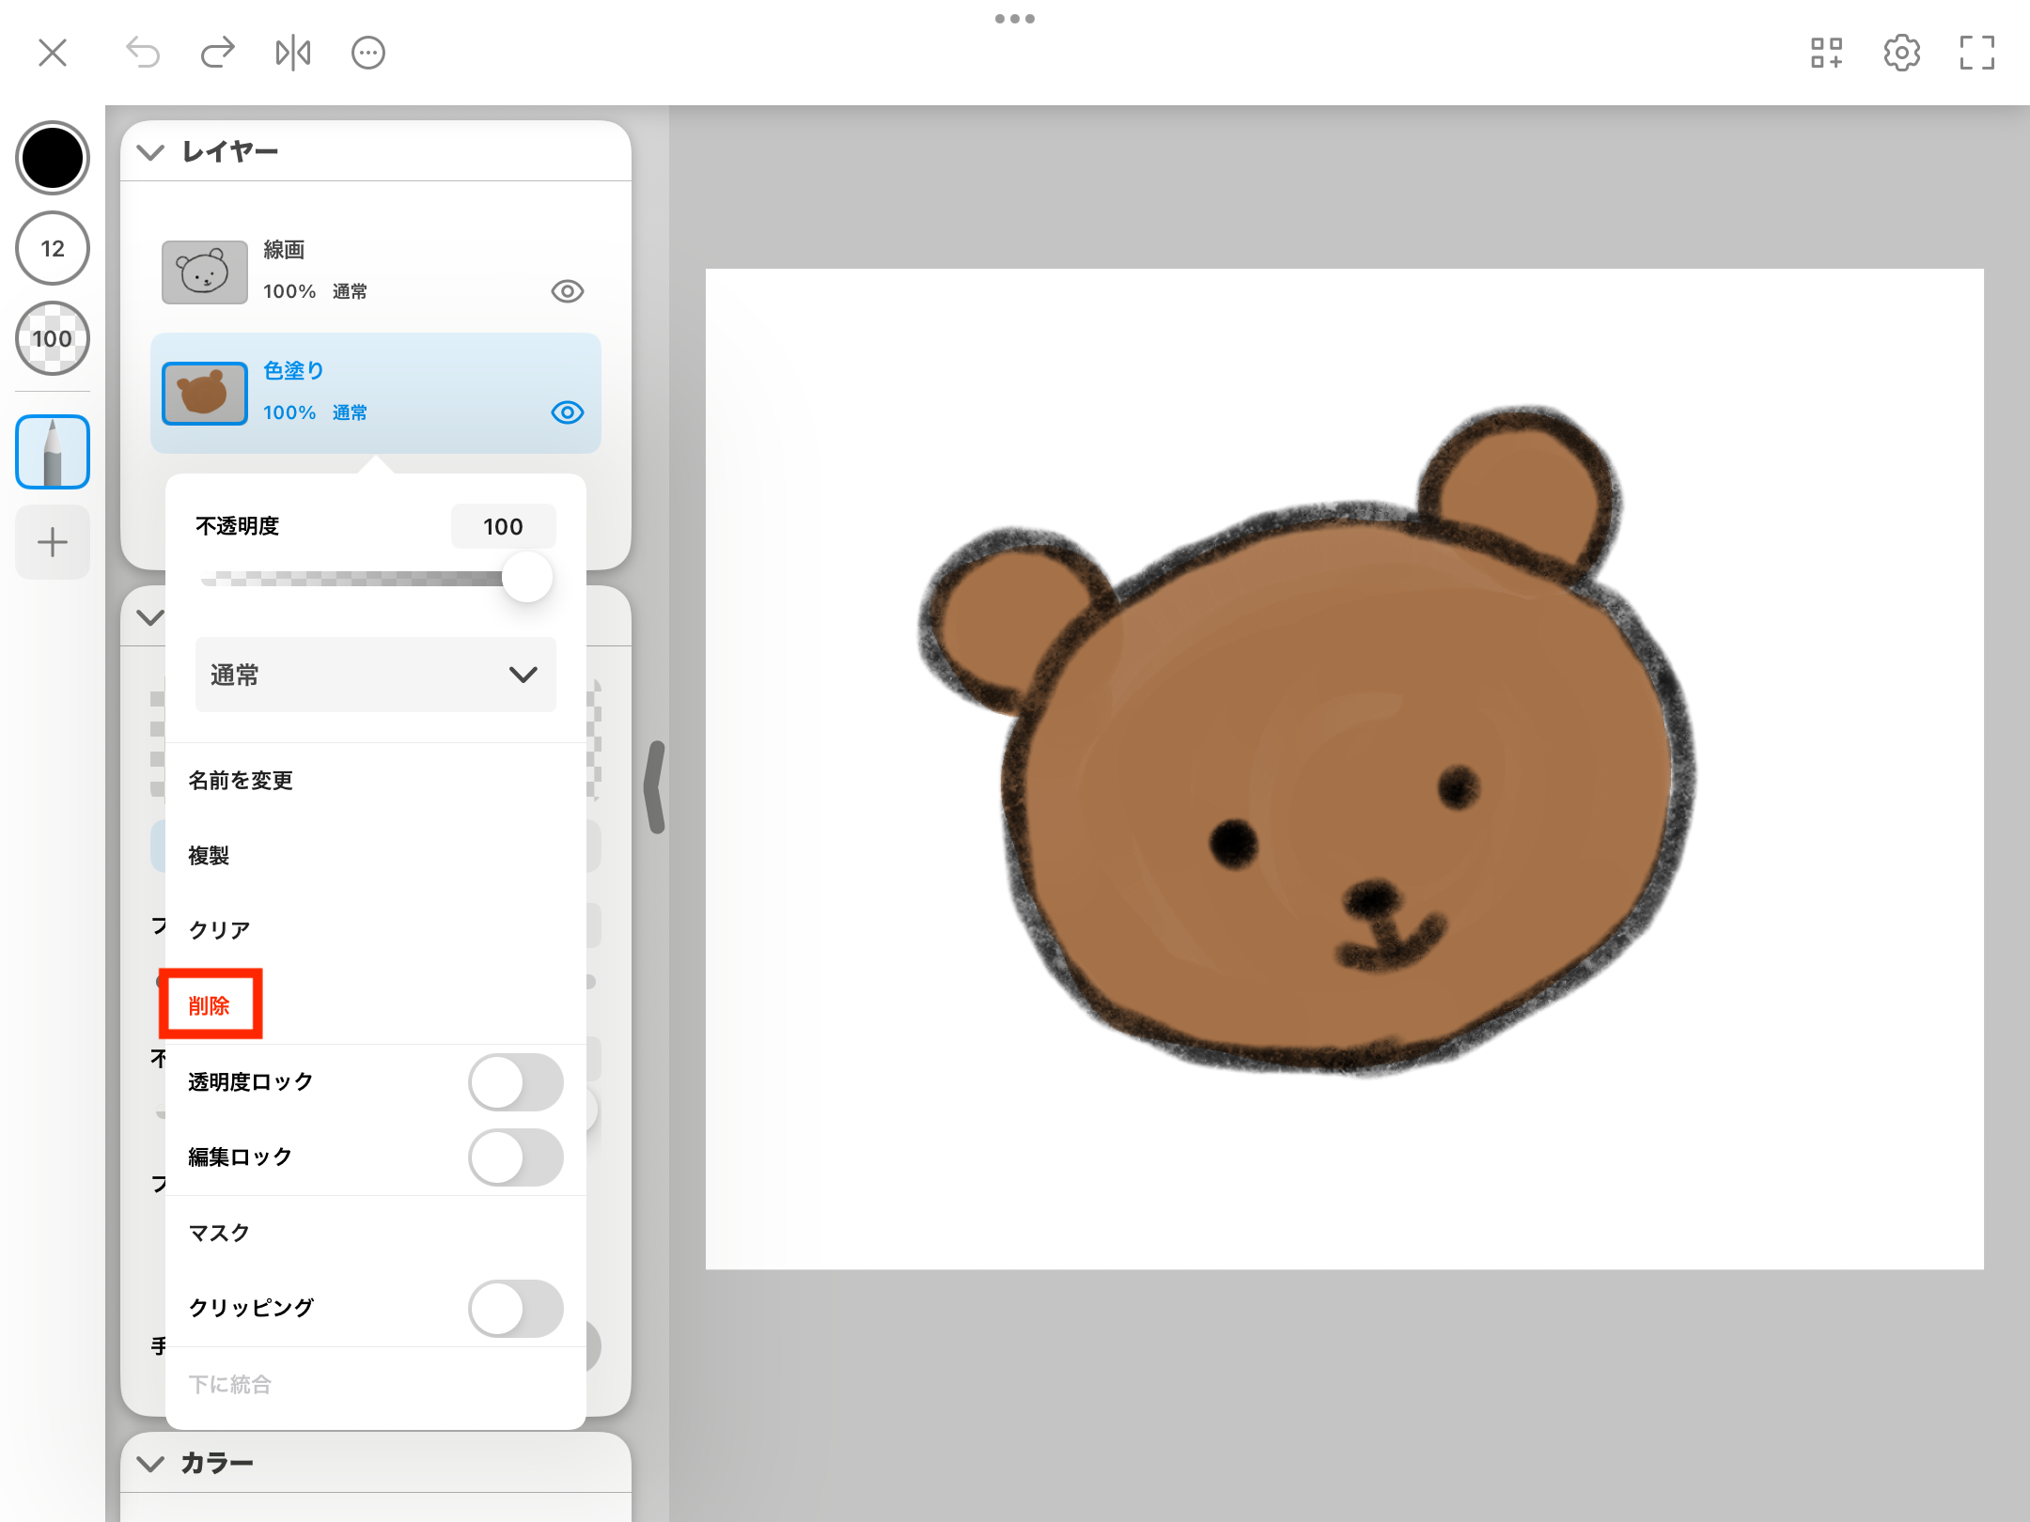2030x1522 pixels.
Task: Enter fullscreen mode
Action: pos(1977,53)
